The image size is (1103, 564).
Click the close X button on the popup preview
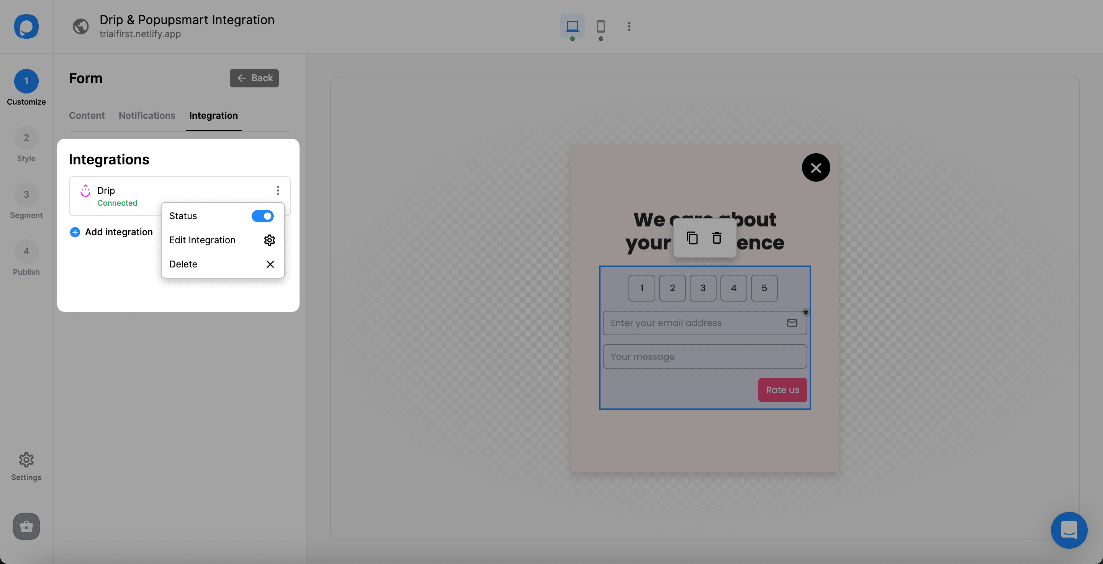click(x=815, y=167)
